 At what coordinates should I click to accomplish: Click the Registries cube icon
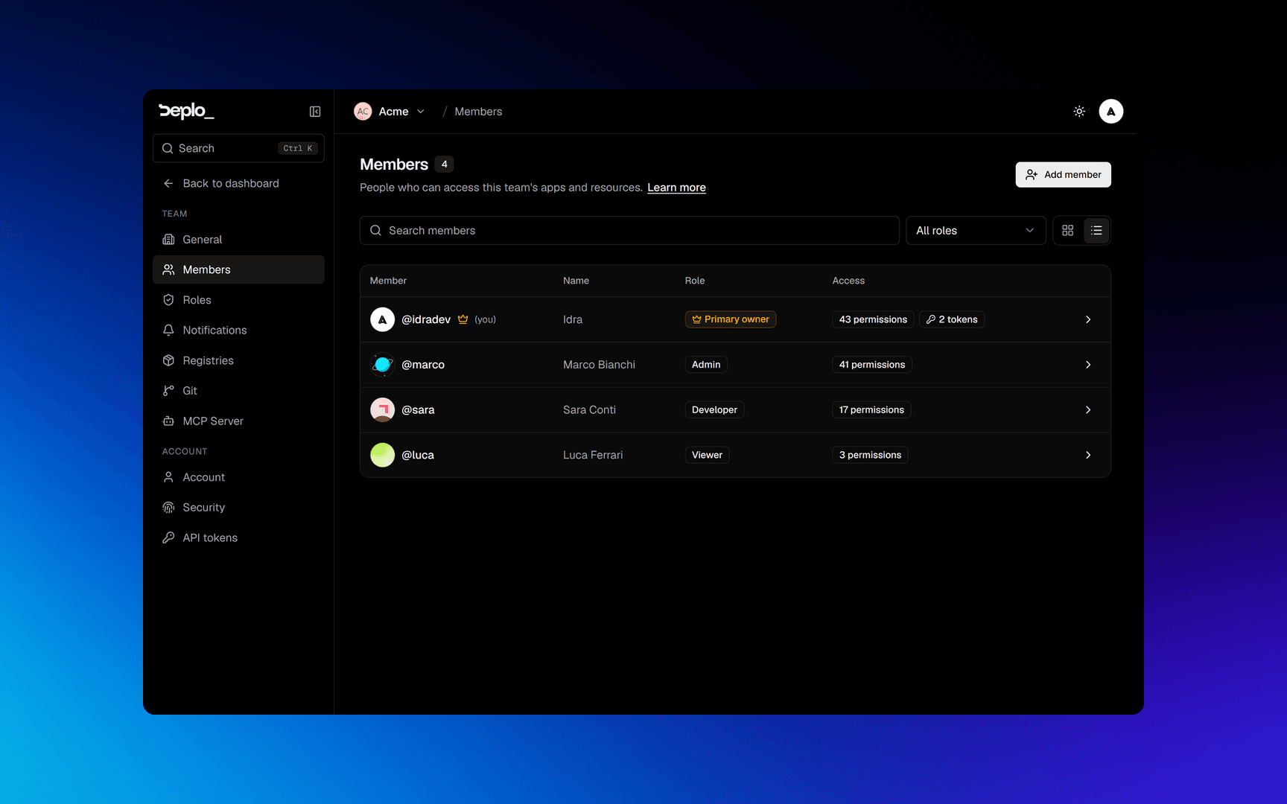(168, 360)
